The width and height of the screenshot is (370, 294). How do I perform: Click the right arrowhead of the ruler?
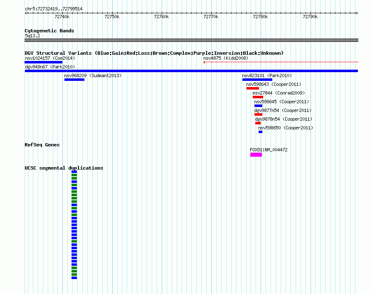pyautogui.click(x=357, y=13)
